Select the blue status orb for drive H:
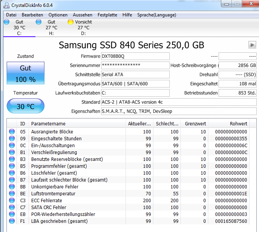The image size is (259, 232). click(39, 22)
